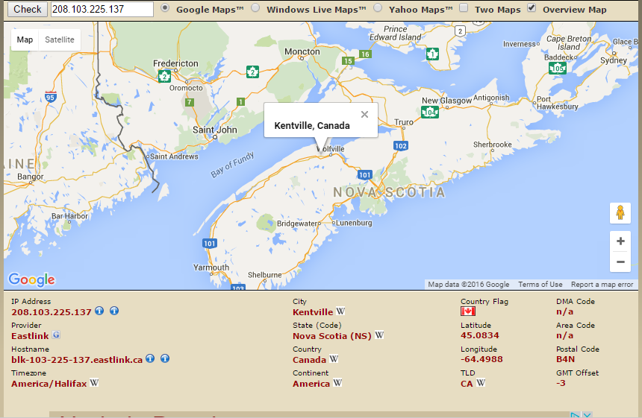Screen dimensions: 642x418
Task: Open Wikipedia icon next to TLD CA
Action: (x=481, y=383)
